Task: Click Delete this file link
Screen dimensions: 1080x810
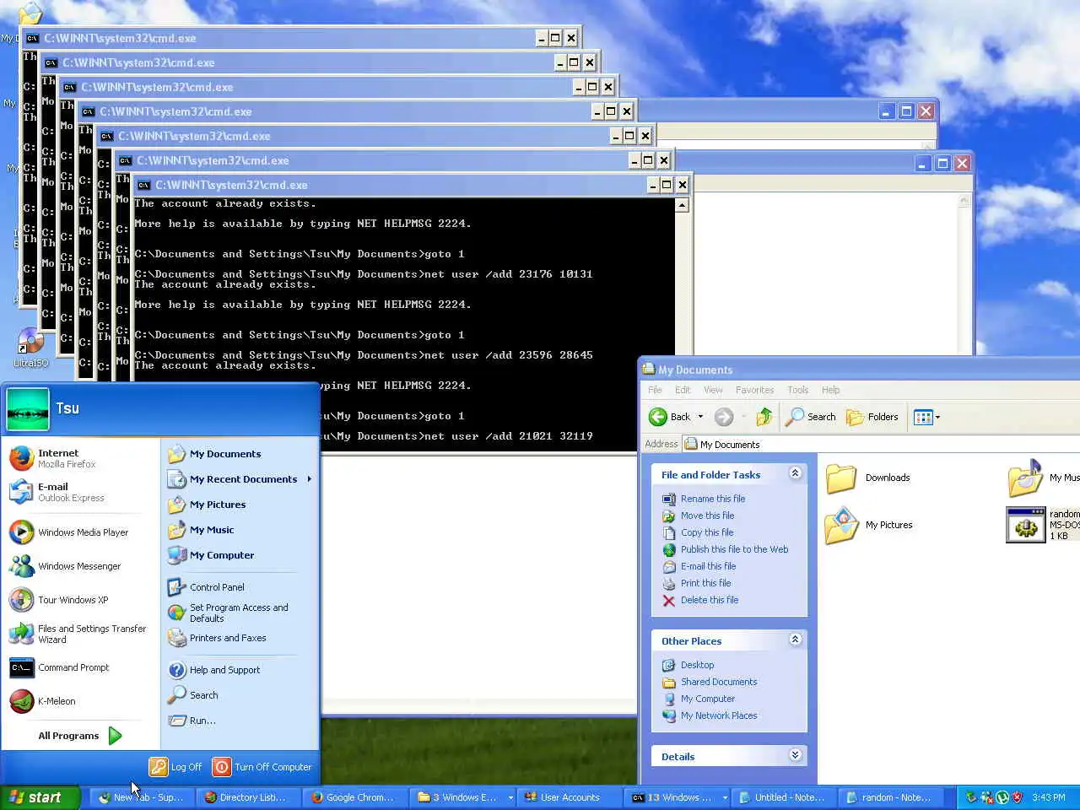Action: pos(709,600)
